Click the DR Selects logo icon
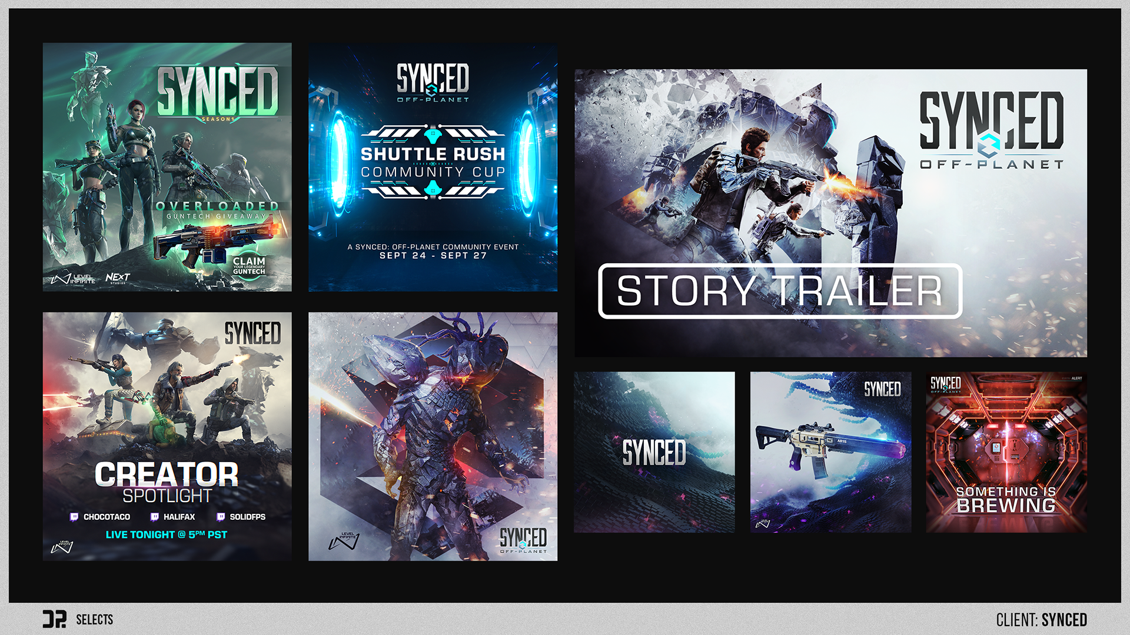Image resolution: width=1130 pixels, height=635 pixels. point(54,619)
